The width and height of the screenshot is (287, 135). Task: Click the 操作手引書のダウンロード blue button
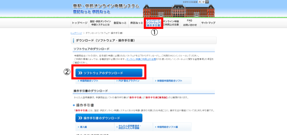(x=109, y=118)
